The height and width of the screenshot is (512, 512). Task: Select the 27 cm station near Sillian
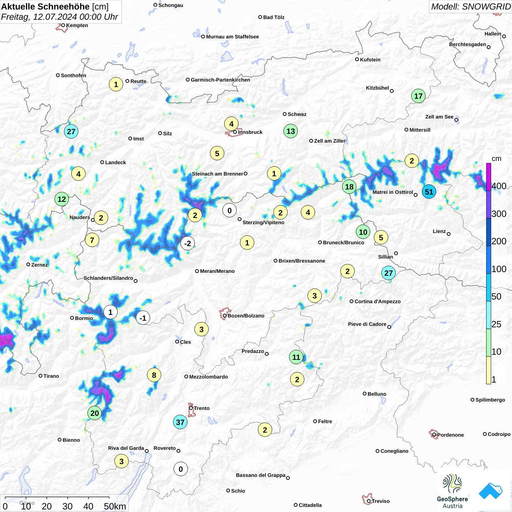[x=389, y=273]
